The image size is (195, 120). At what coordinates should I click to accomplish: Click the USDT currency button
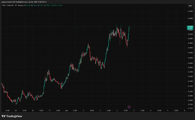tap(190, 6)
